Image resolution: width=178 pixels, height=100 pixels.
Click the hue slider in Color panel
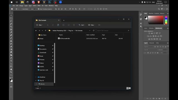click(x=166, y=20)
